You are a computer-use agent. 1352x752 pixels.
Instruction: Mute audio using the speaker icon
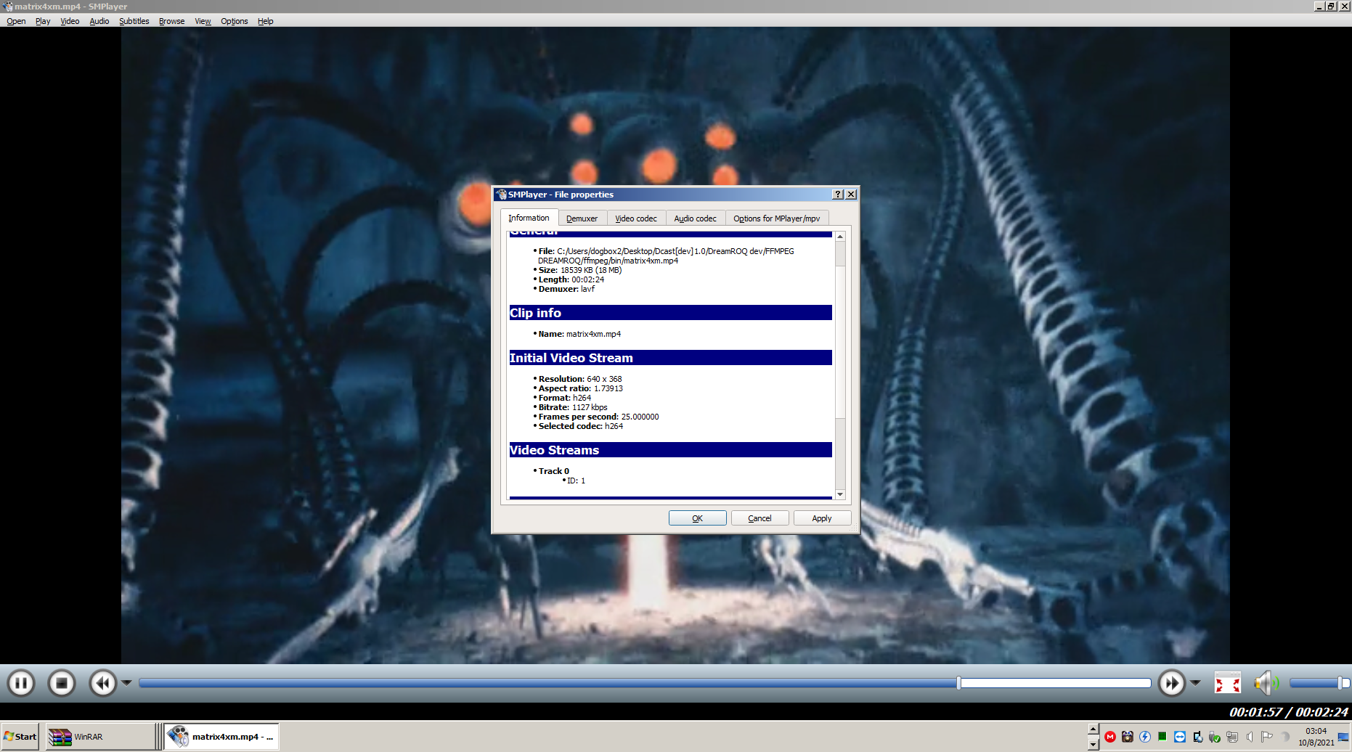coord(1266,683)
